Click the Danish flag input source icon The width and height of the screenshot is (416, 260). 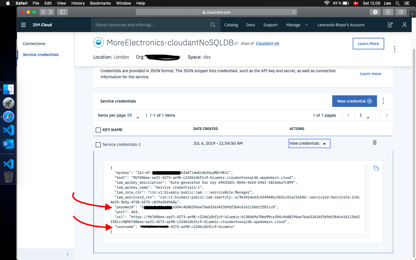point(356,3)
